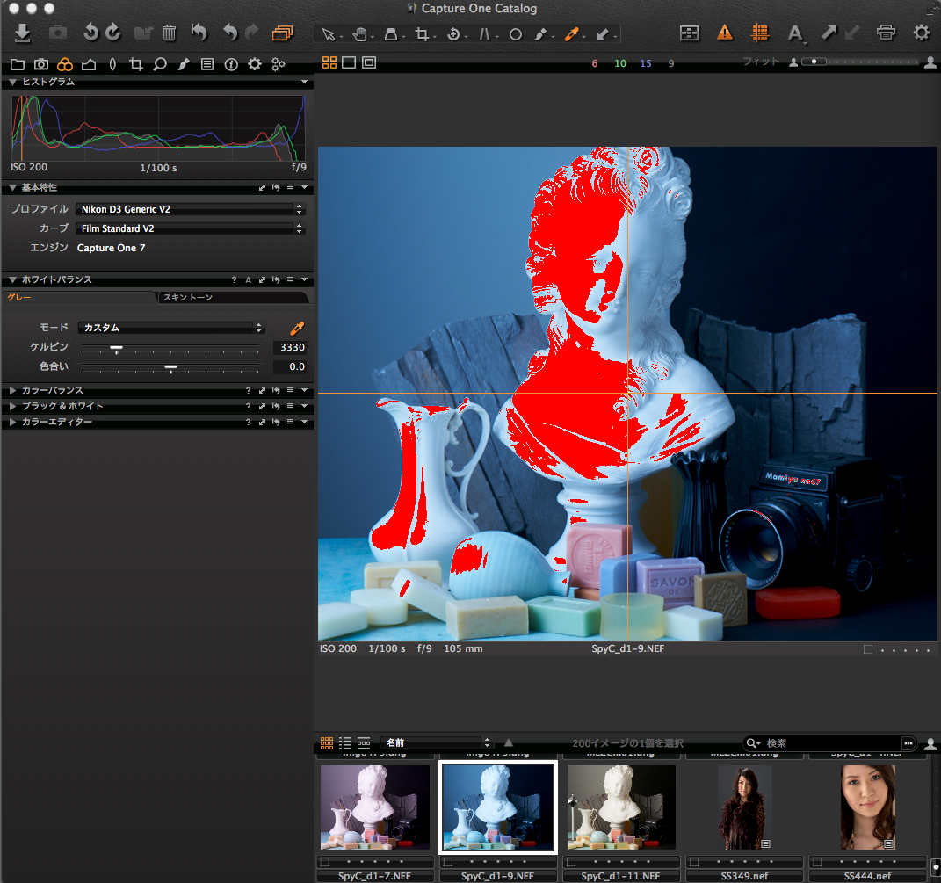This screenshot has width=941, height=883.
Task: Open the モード dropdown set to カスタム
Action: [x=171, y=328]
